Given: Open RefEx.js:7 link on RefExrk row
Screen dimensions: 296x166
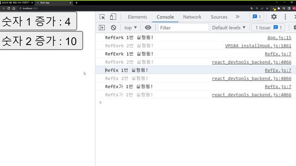Looking at the screenshot, I should [278, 54].
